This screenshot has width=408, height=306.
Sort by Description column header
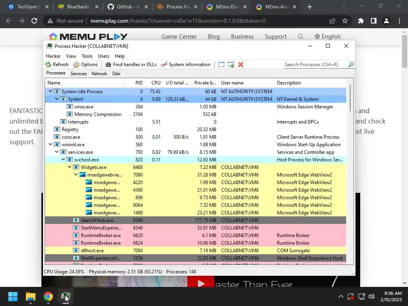click(310, 83)
